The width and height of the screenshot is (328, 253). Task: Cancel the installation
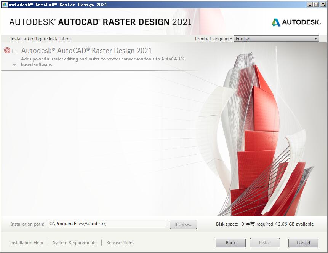coord(303,243)
